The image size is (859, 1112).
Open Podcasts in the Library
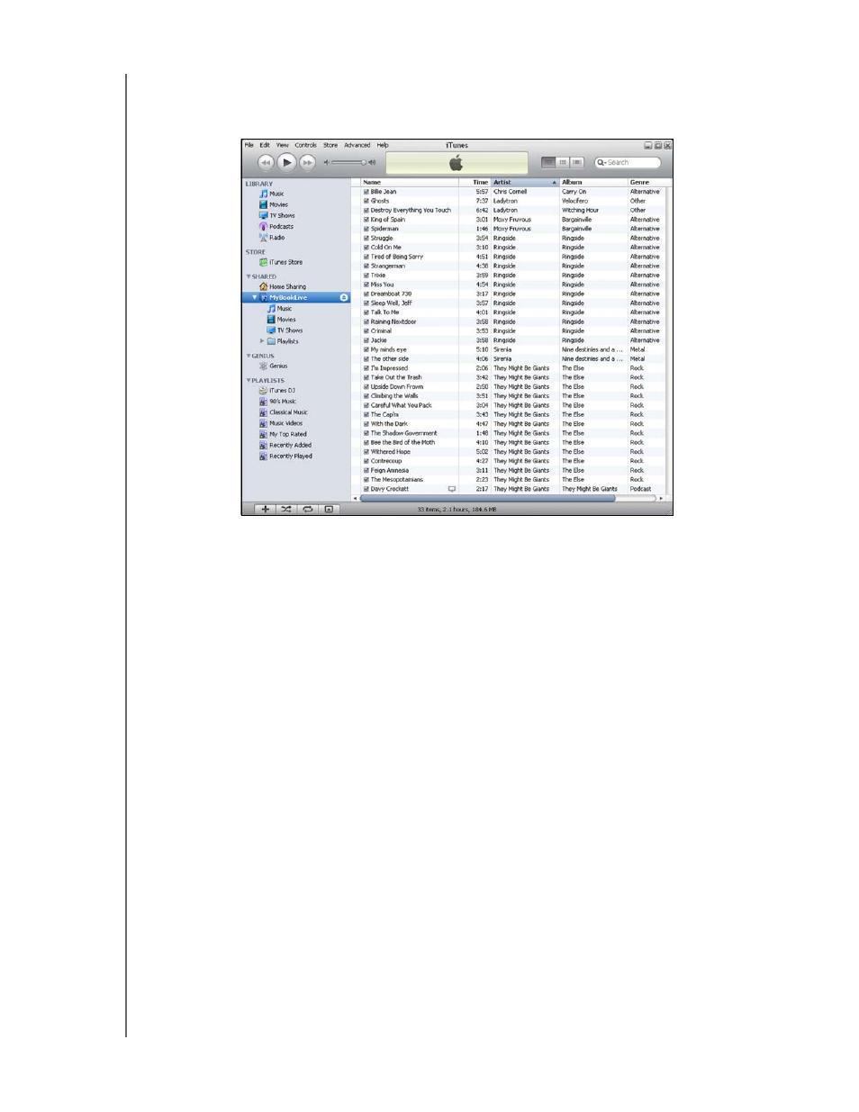[276, 226]
